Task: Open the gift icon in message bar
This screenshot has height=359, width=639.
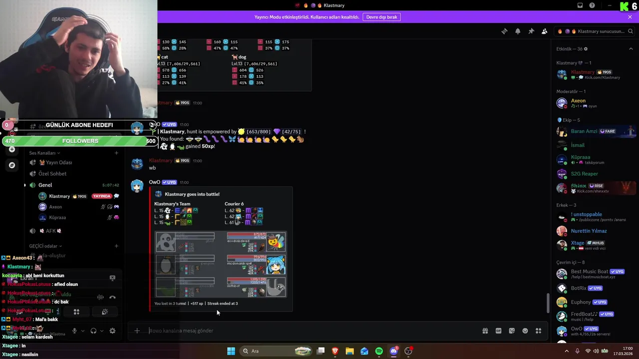Action: 485,331
